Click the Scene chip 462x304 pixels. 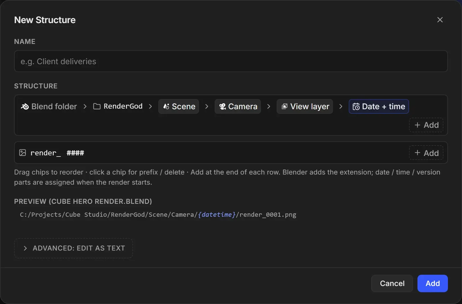[179, 106]
